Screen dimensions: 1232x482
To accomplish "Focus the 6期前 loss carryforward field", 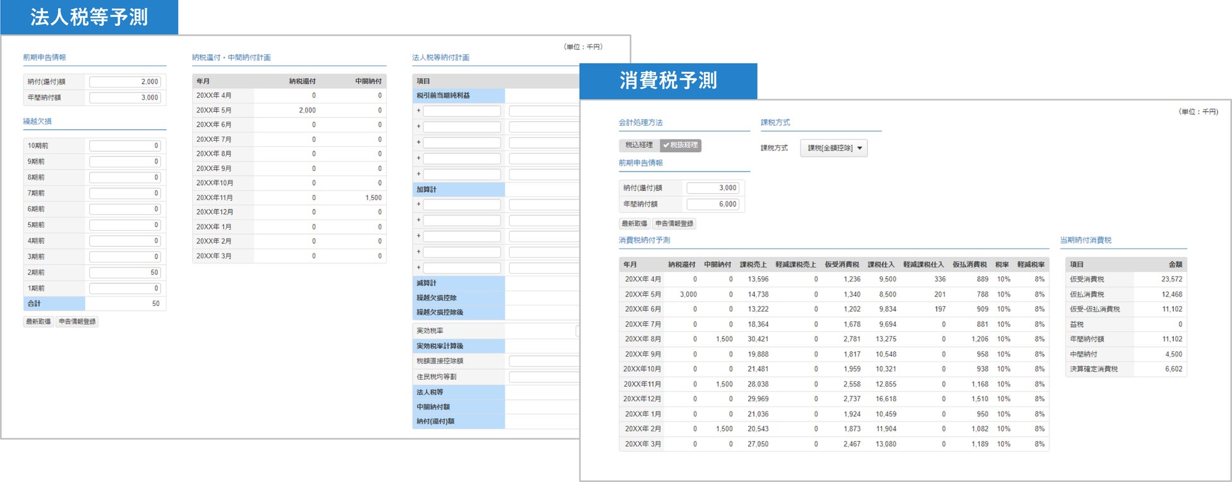I will click(x=125, y=209).
